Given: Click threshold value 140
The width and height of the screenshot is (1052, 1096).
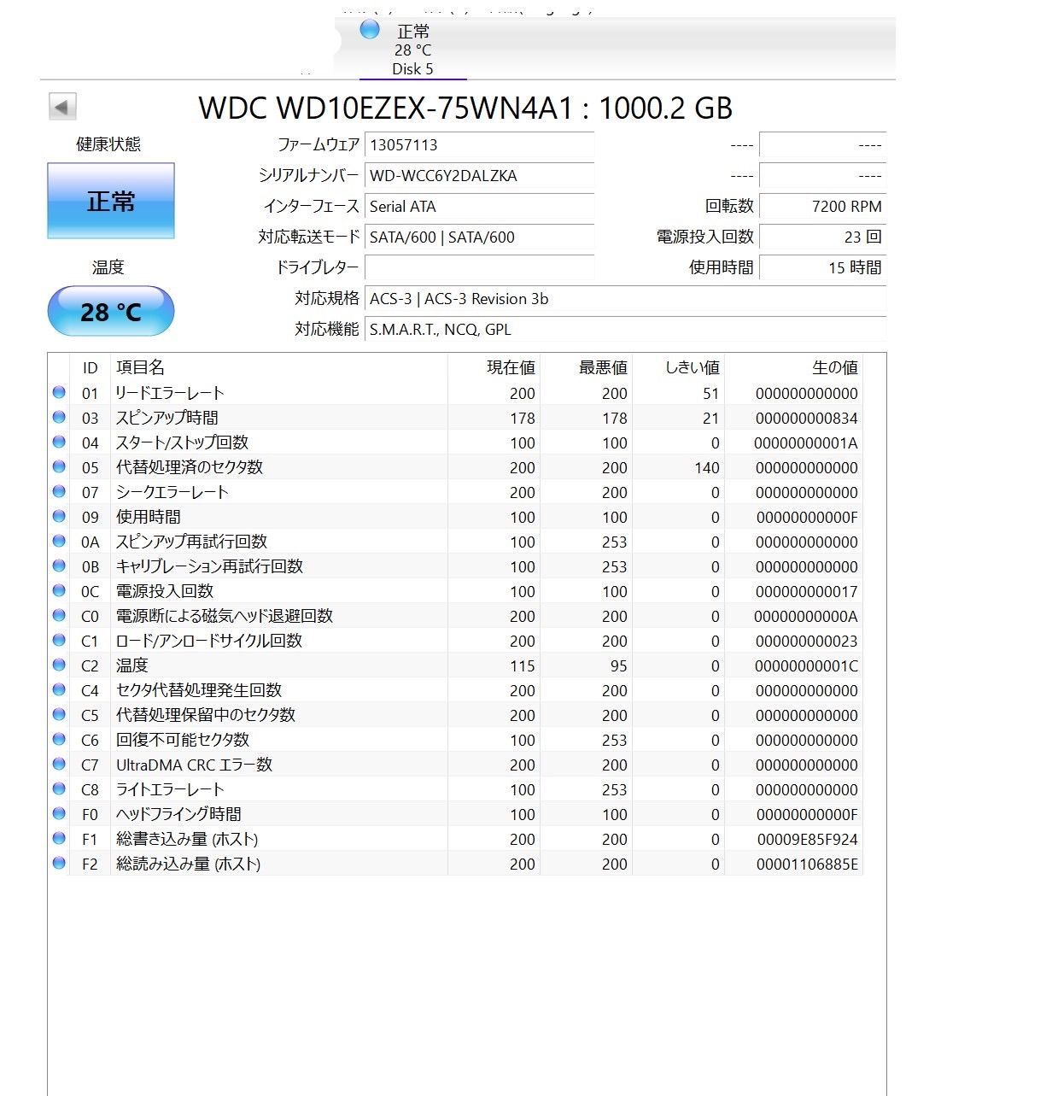Looking at the screenshot, I should (707, 468).
